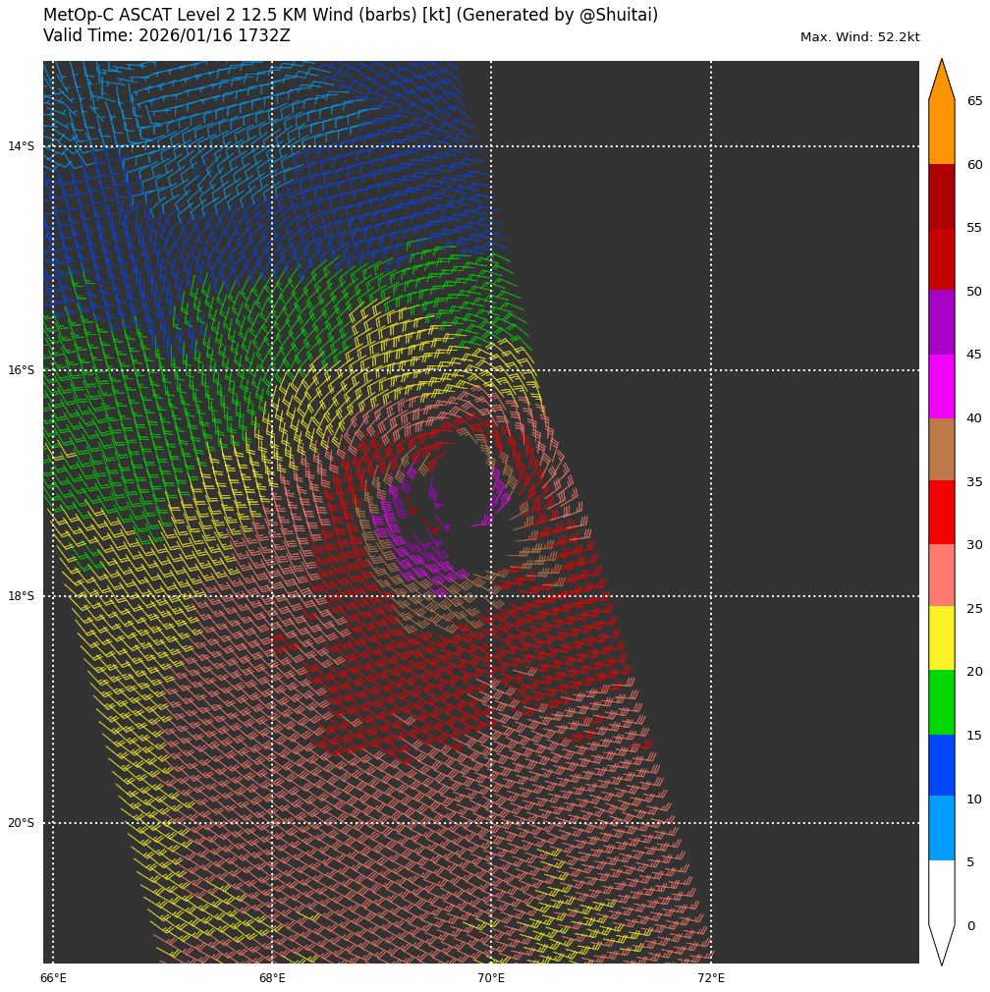Select the purple 45-50 kt color swatch

point(941,322)
